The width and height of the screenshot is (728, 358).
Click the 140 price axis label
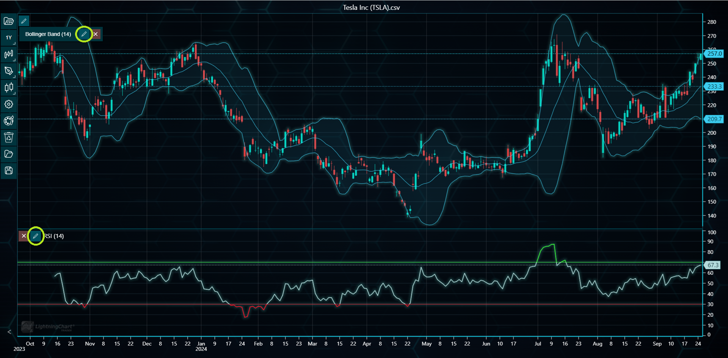[712, 216]
